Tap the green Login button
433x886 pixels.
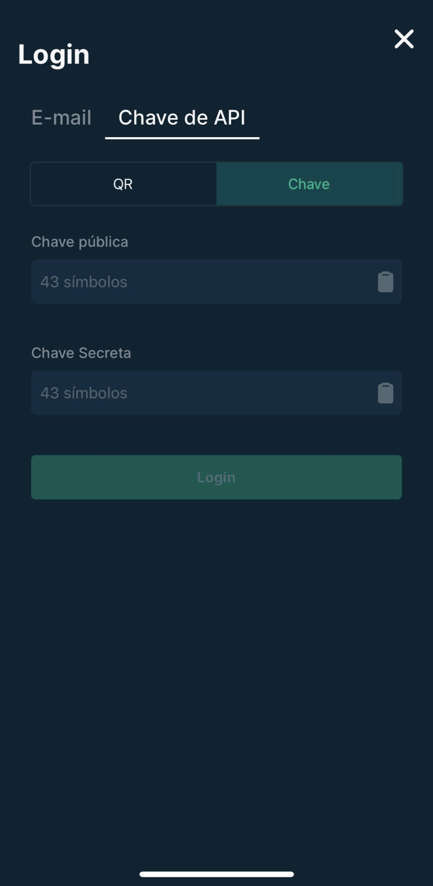[216, 477]
